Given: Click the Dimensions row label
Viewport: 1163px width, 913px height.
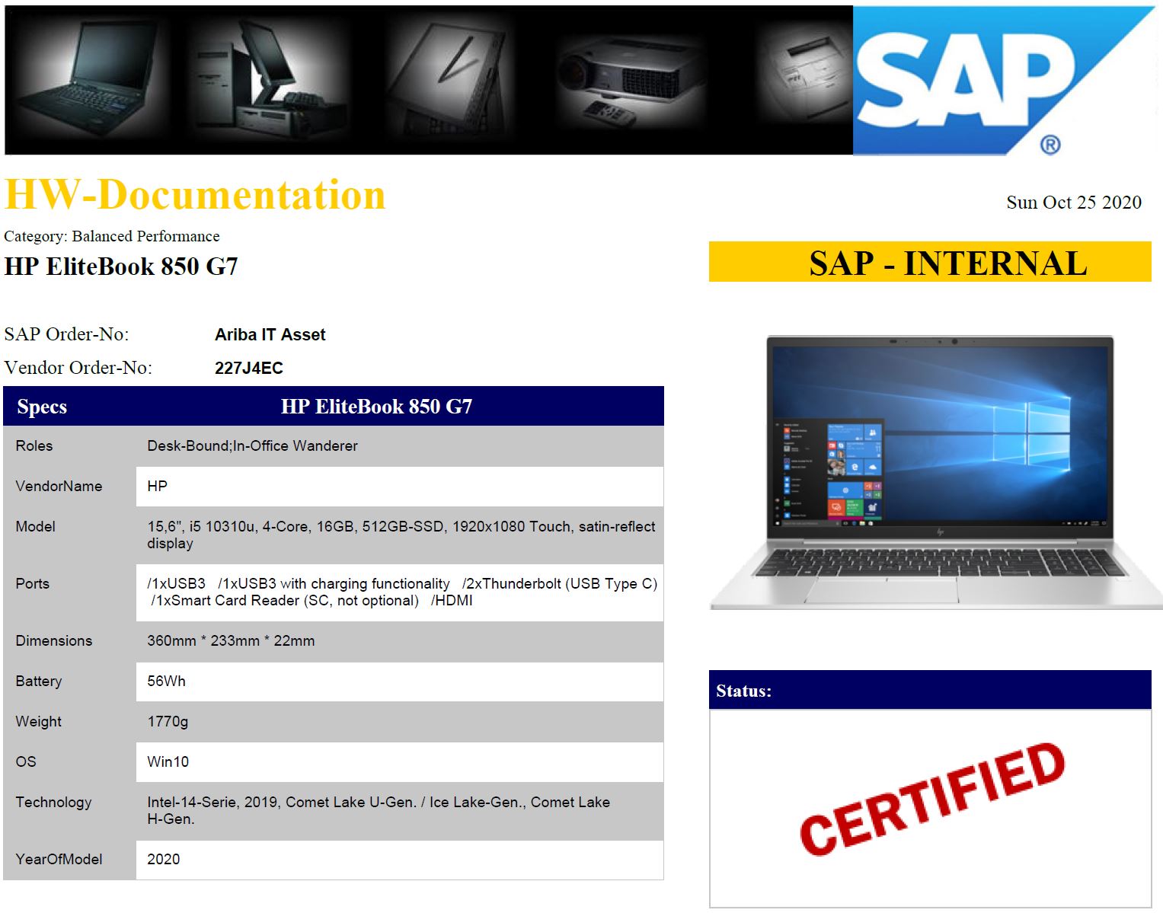Looking at the screenshot, I should (x=53, y=641).
